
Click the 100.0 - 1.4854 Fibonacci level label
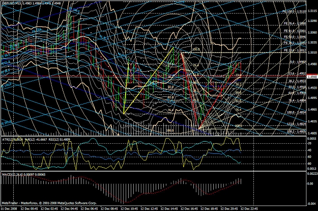click(297, 112)
